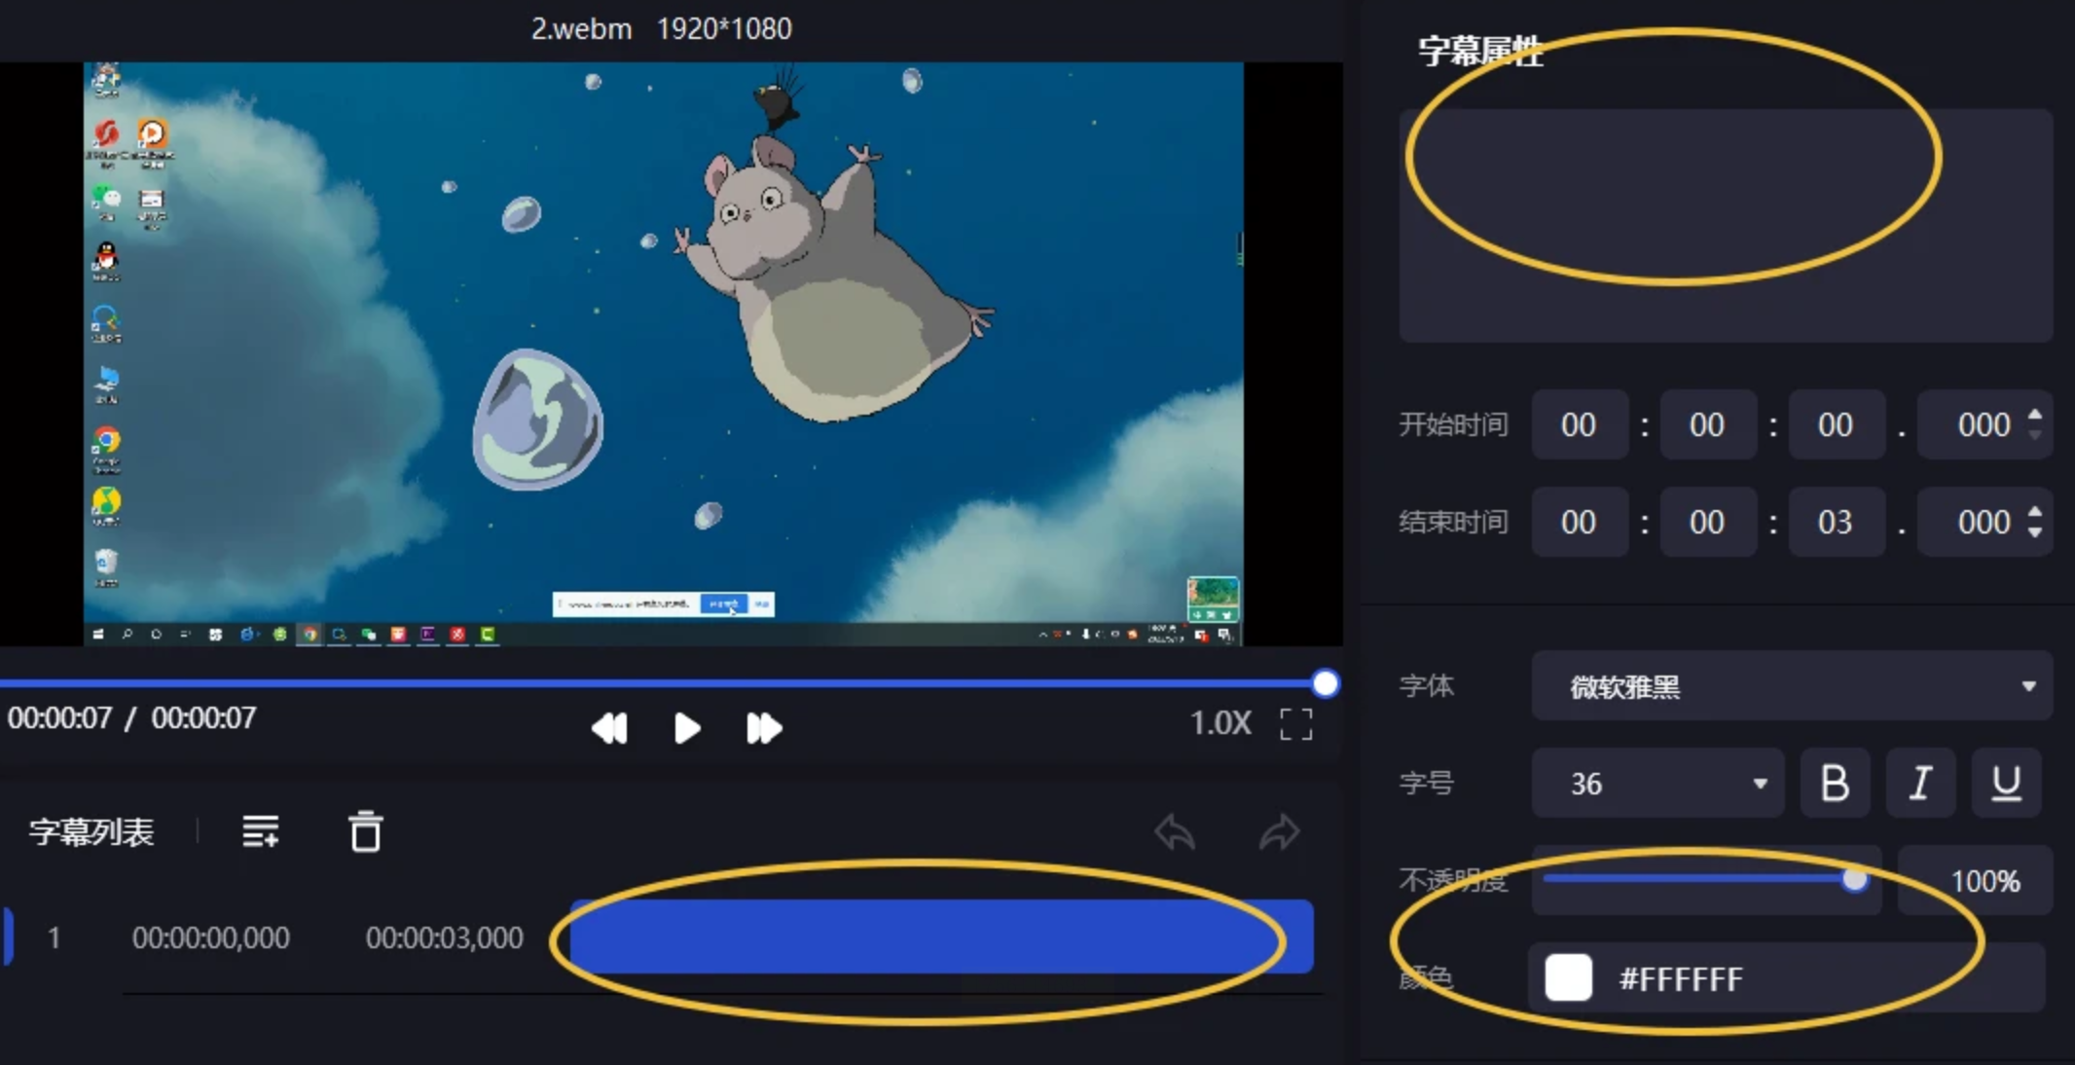This screenshot has width=2075, height=1065.
Task: Play the video preview
Action: coord(687,727)
